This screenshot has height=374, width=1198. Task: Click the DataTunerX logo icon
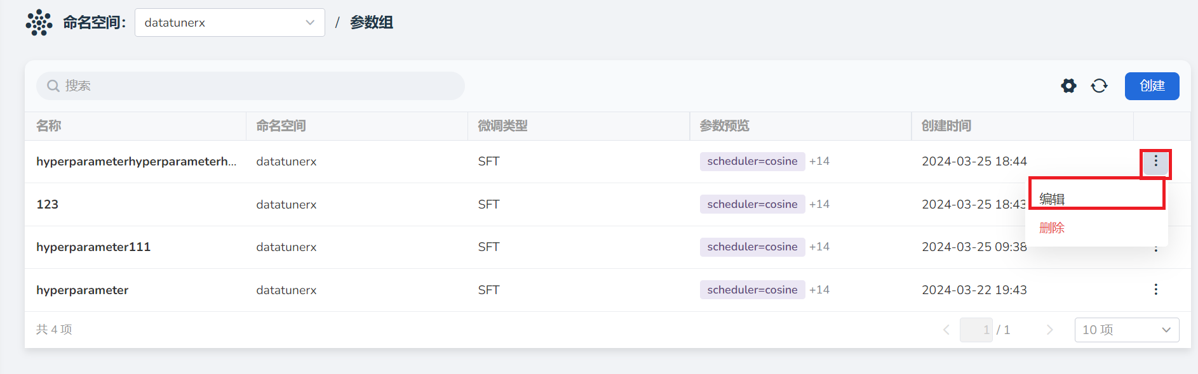click(39, 23)
